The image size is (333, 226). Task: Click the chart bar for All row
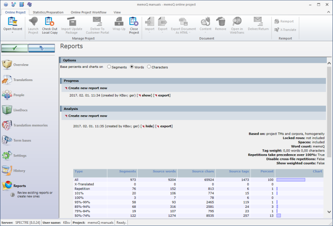click(290, 179)
